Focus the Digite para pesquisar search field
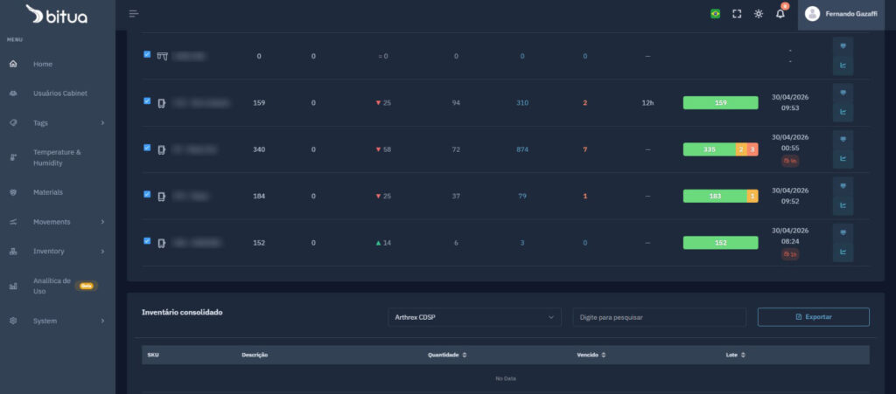The height and width of the screenshot is (394, 896). 660,317
